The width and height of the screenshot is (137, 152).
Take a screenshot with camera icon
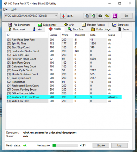[x=100, y=16]
